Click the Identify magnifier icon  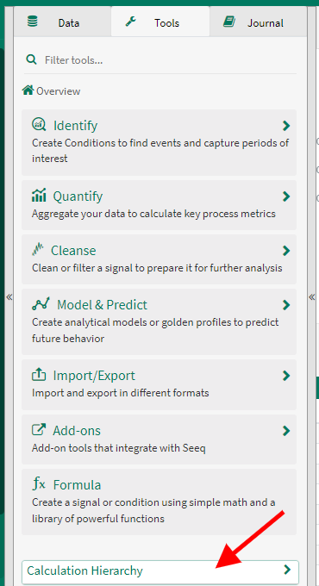coord(39,124)
